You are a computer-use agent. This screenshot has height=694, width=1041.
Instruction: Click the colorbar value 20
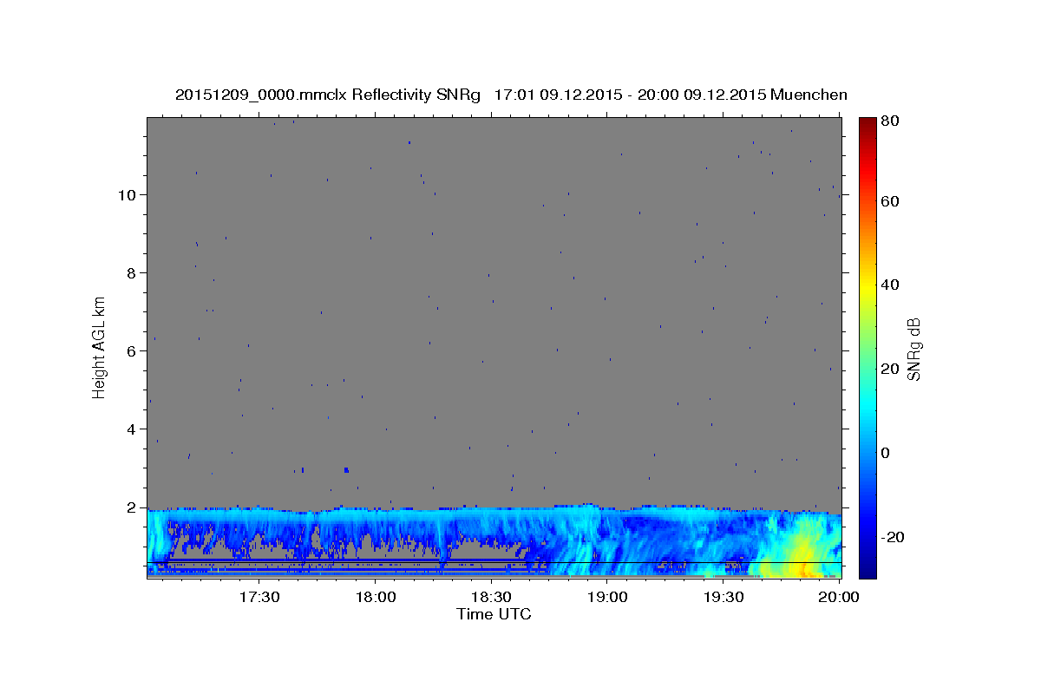click(x=891, y=369)
